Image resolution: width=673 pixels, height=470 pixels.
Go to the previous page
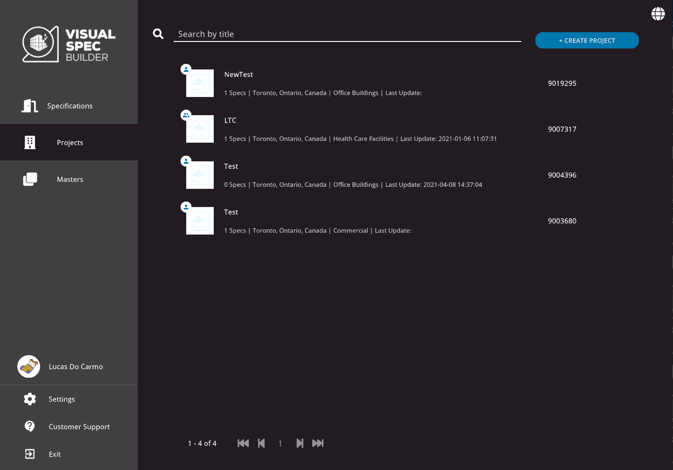[261, 443]
